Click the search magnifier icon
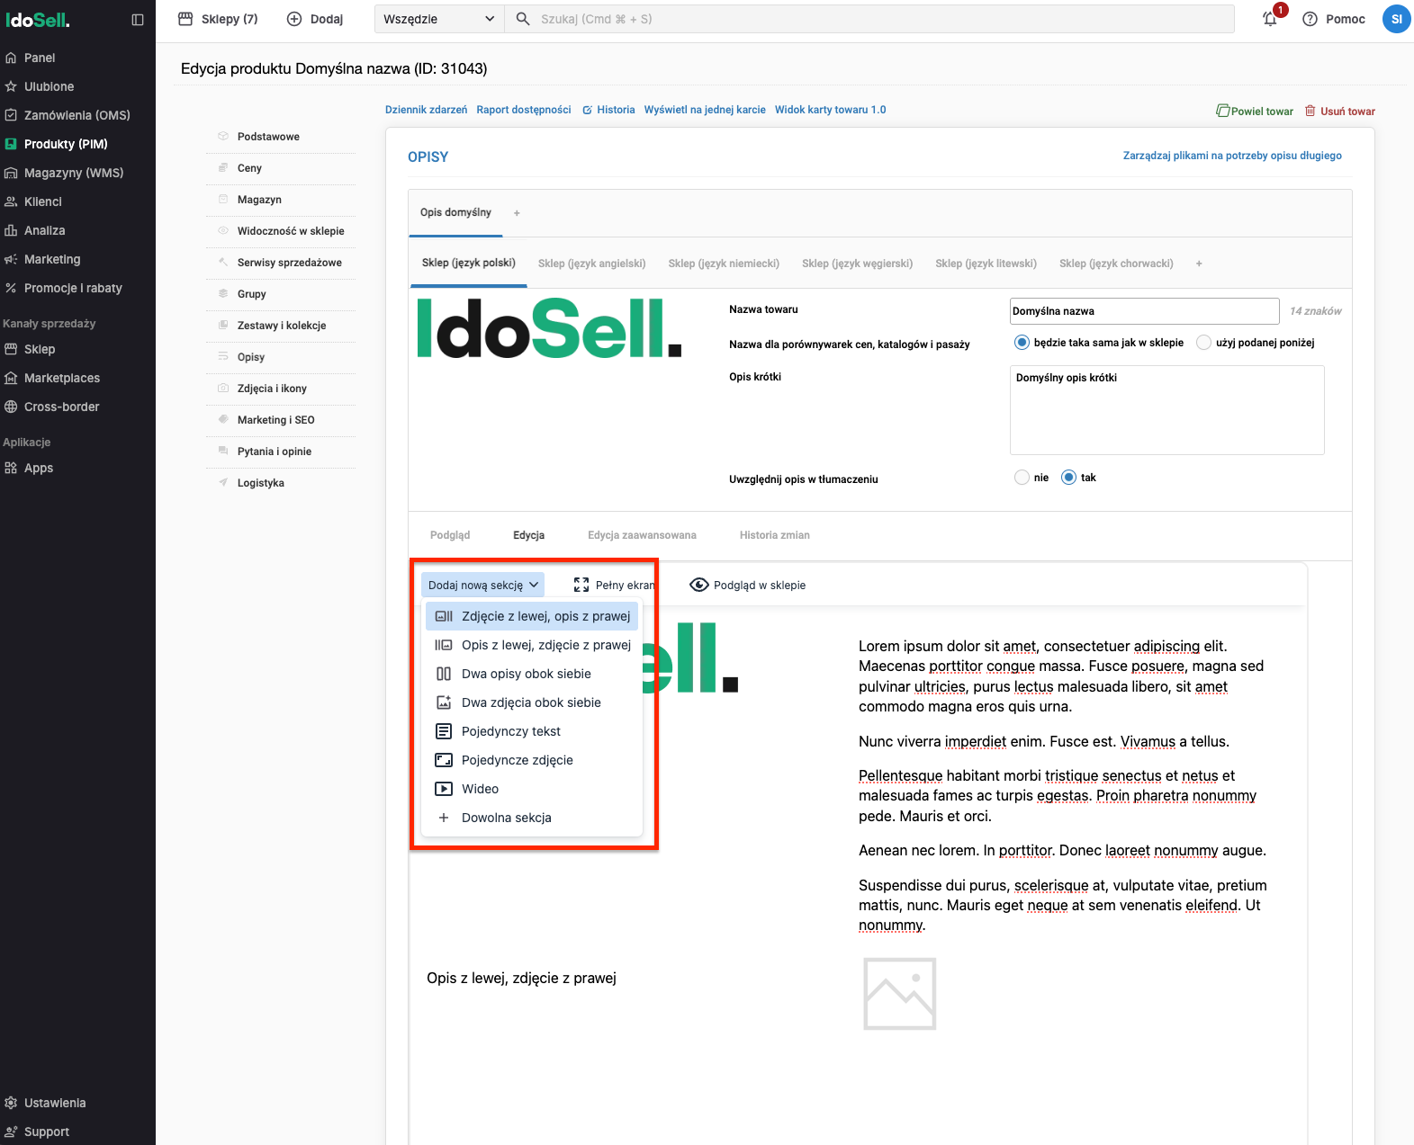The height and width of the screenshot is (1145, 1414). click(523, 19)
